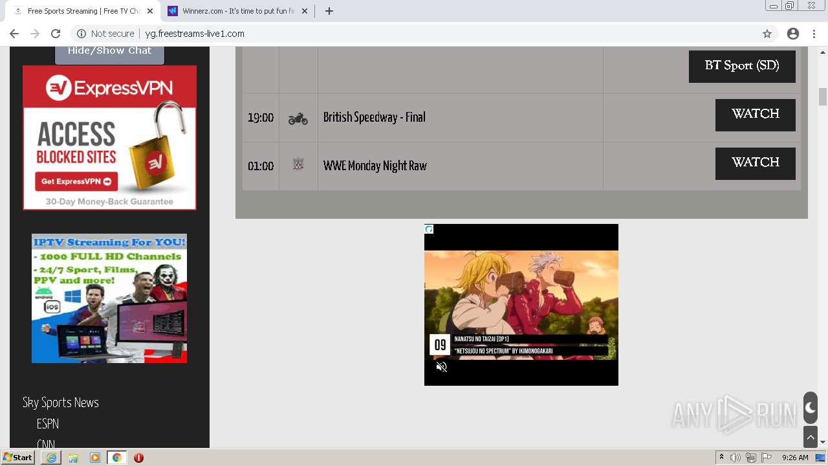Open the volume control in tray

(735, 458)
